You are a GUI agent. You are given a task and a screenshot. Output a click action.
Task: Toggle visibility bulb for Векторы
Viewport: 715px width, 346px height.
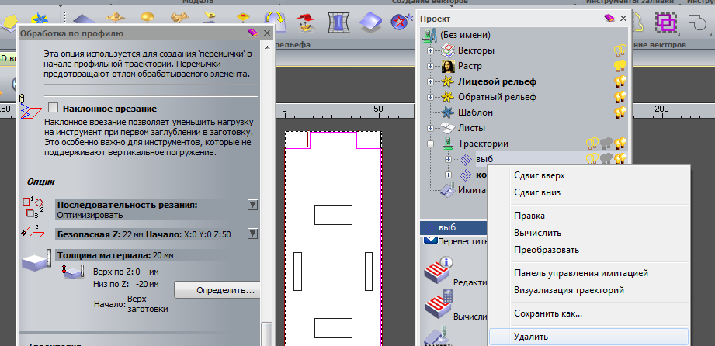click(620, 50)
